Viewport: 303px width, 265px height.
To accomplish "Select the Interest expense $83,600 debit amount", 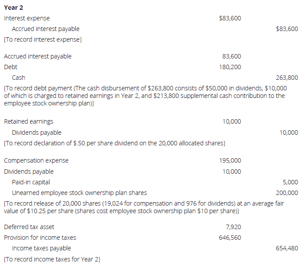I will (230, 18).
